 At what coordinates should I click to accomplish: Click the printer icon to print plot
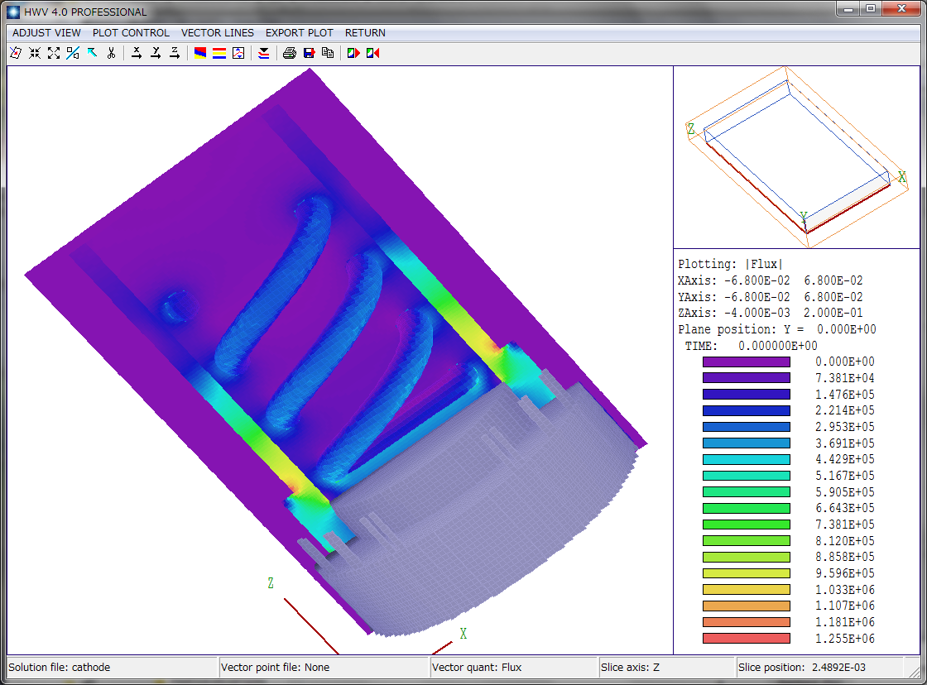pos(289,53)
